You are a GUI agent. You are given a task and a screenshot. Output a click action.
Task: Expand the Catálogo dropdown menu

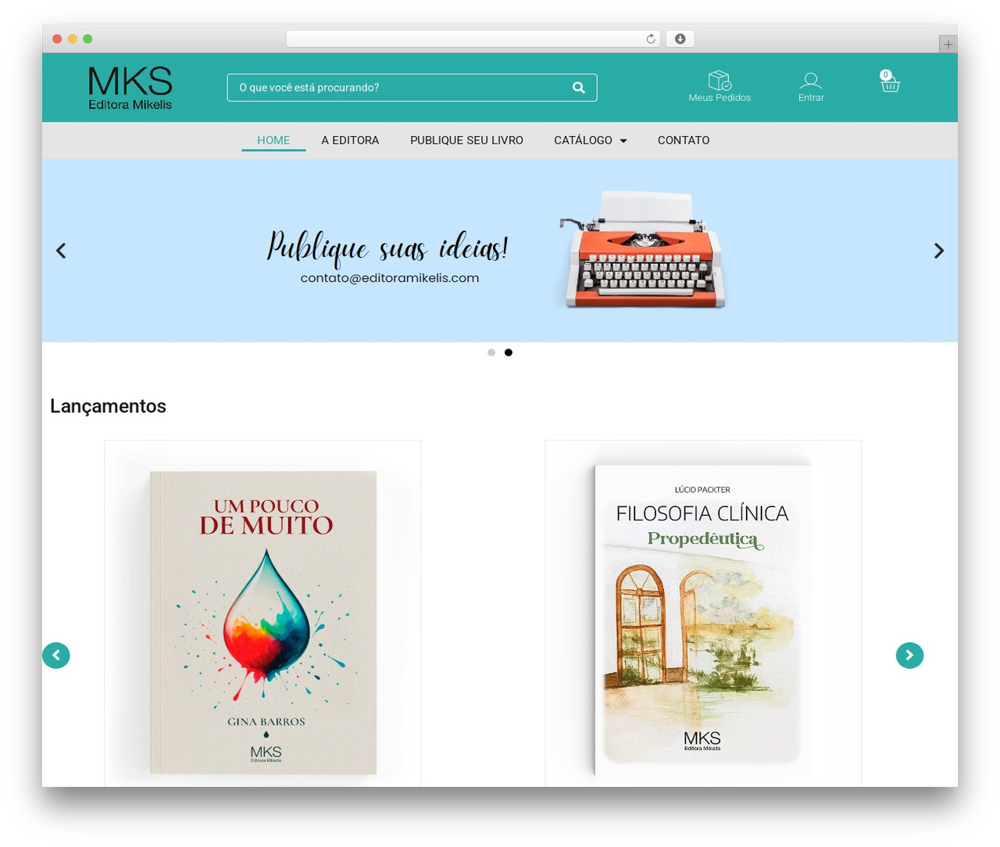(x=591, y=141)
